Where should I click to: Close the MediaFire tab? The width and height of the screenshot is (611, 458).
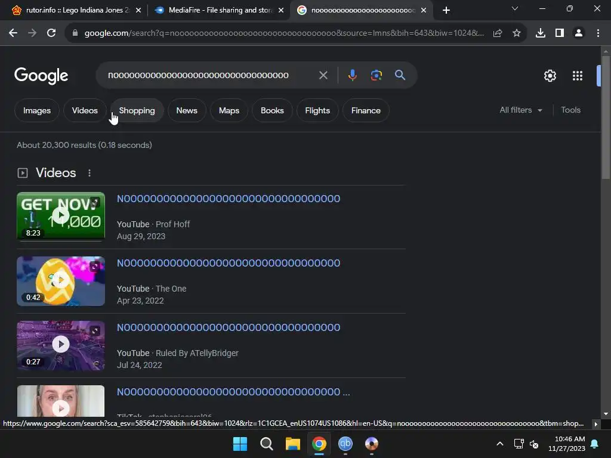tap(281, 10)
